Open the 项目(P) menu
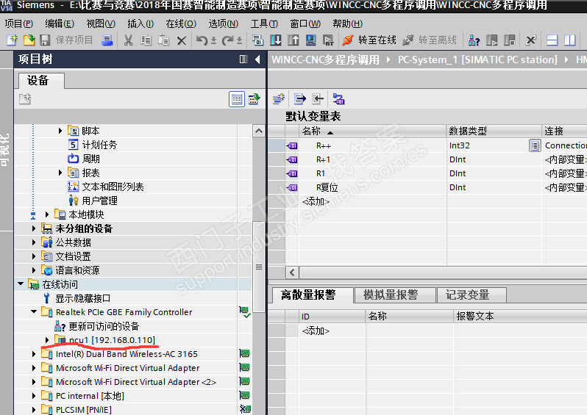The height and width of the screenshot is (415, 587). click(19, 24)
